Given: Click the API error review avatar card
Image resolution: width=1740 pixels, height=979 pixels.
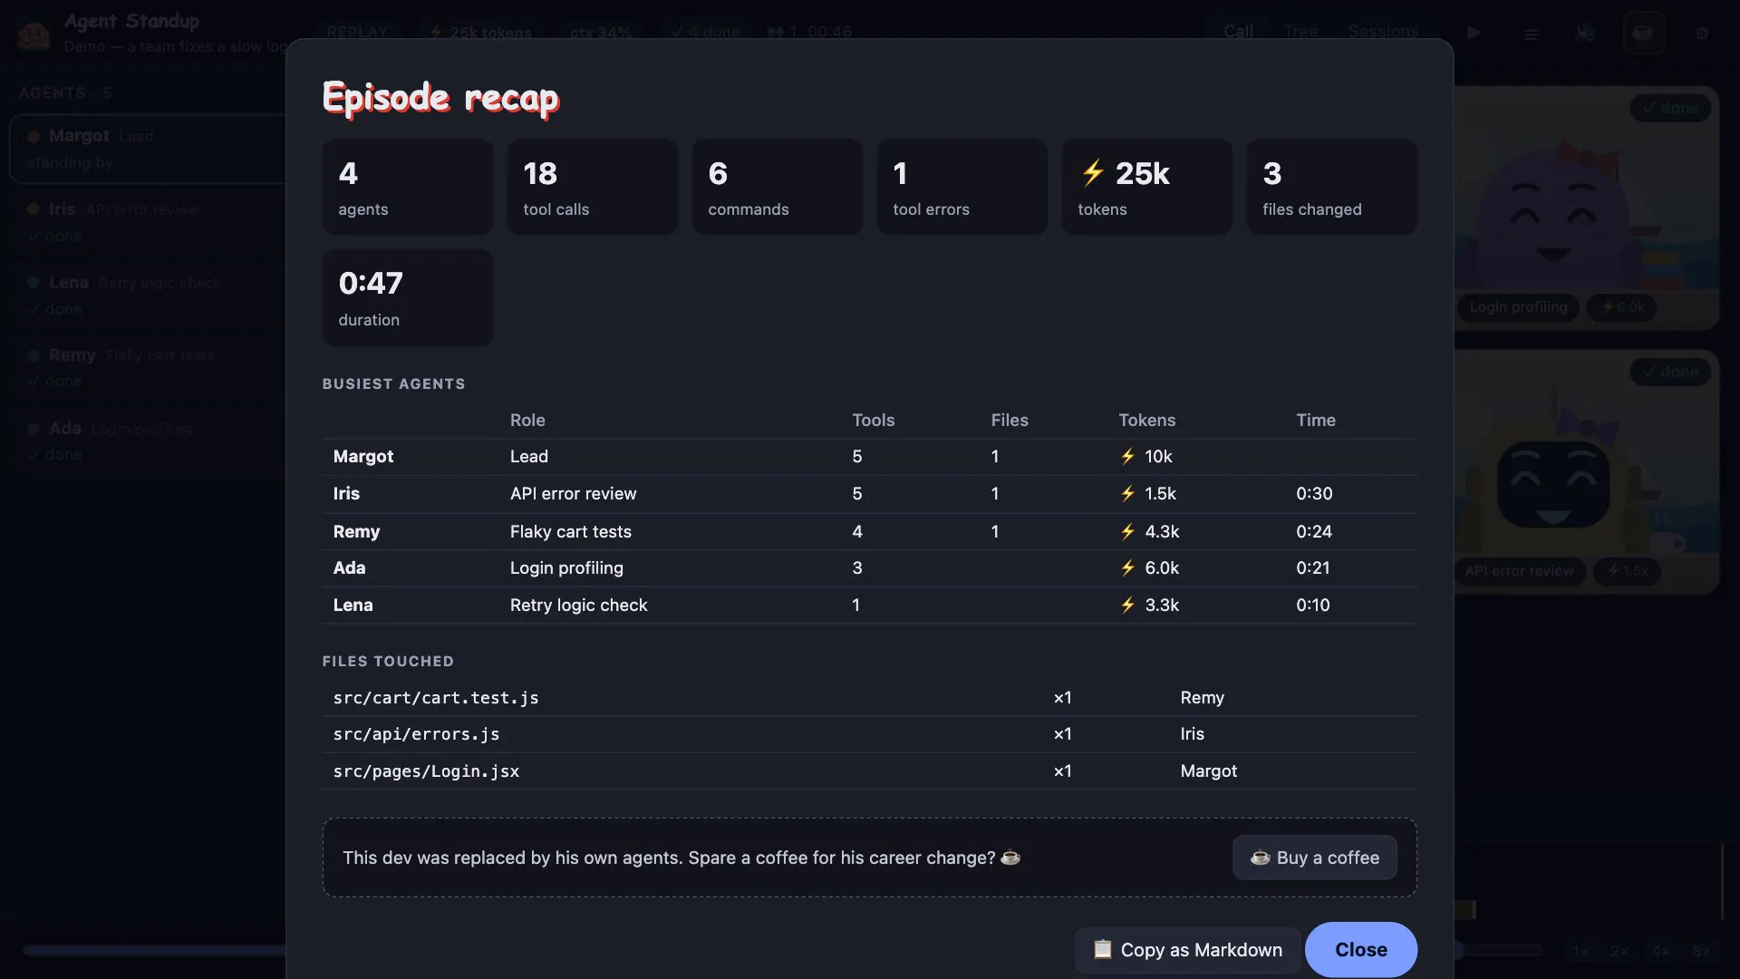Looking at the screenshot, I should click(x=1586, y=471).
